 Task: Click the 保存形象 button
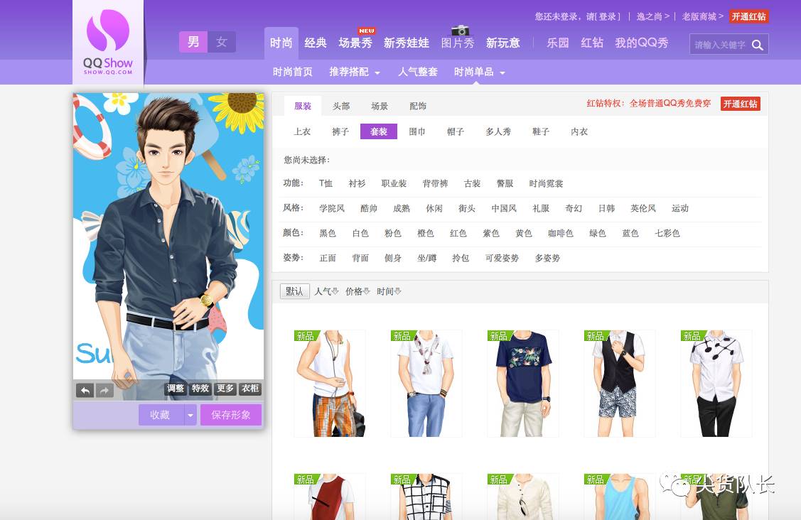[231, 415]
